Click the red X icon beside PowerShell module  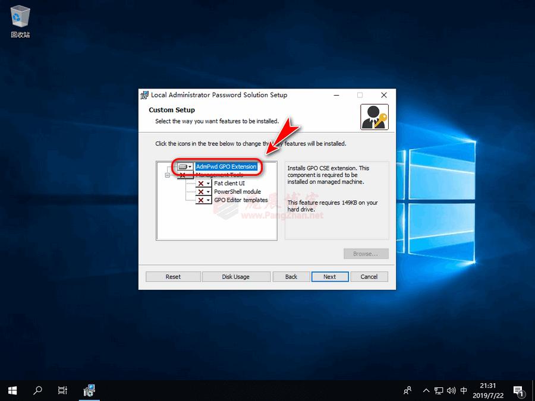coord(201,191)
